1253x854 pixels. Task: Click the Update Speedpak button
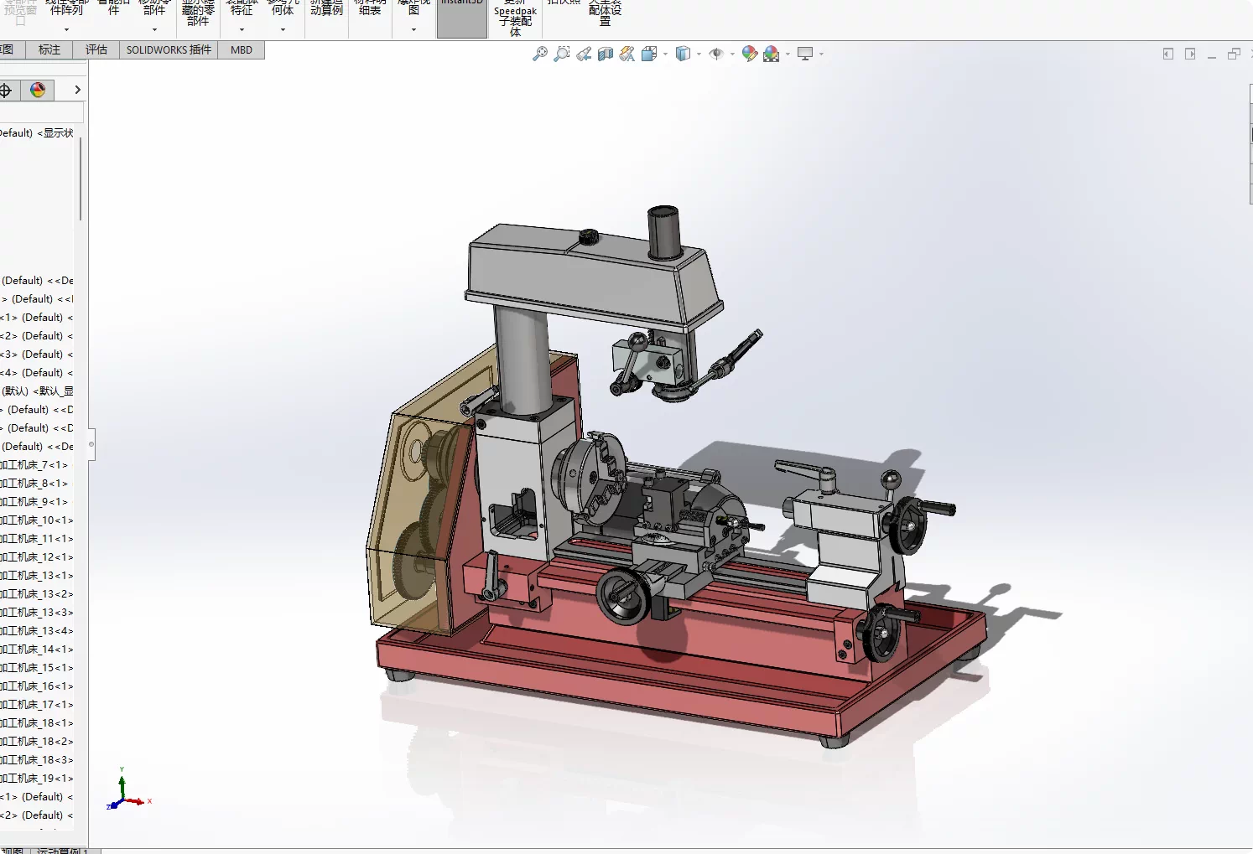pos(515,18)
